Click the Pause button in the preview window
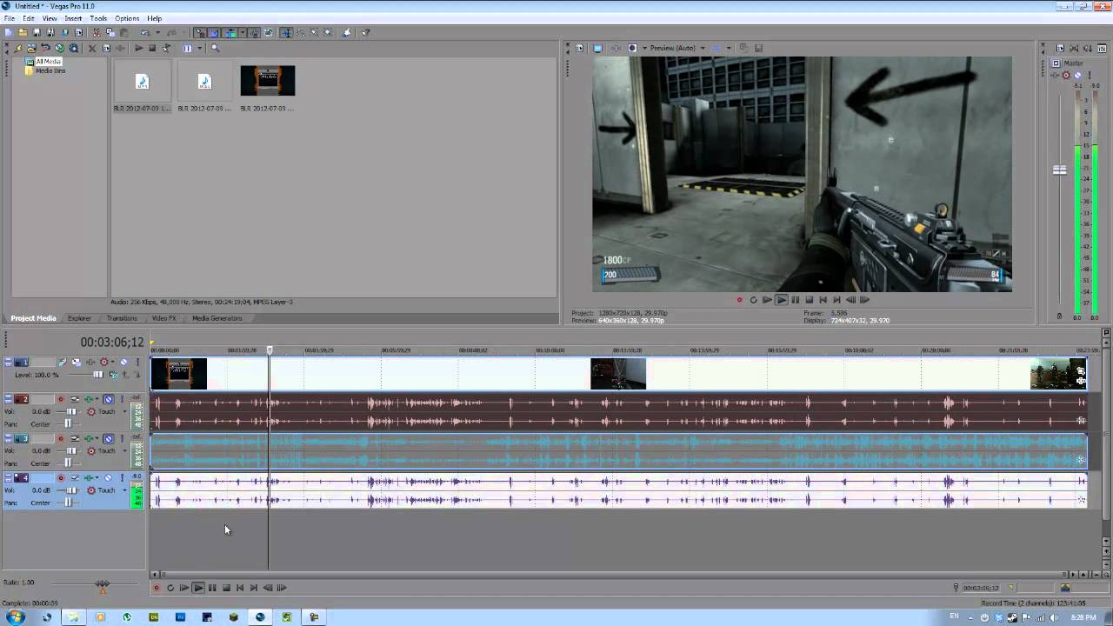The height and width of the screenshot is (626, 1113). [x=795, y=300]
